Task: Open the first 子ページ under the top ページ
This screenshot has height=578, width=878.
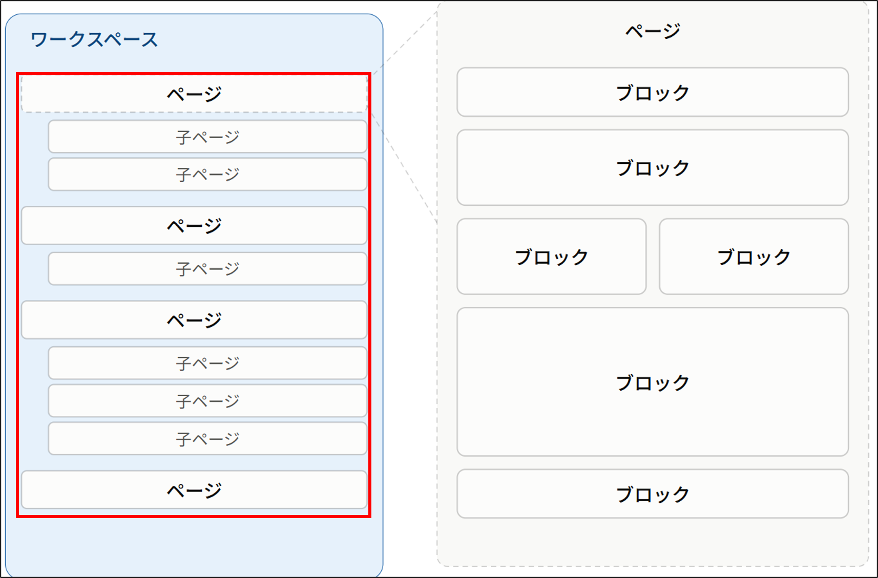Action: [207, 137]
